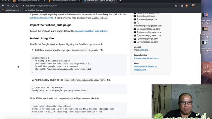212x119 pixels.
Task: Open Chrome three-dot menu
Action: coord(198,6)
